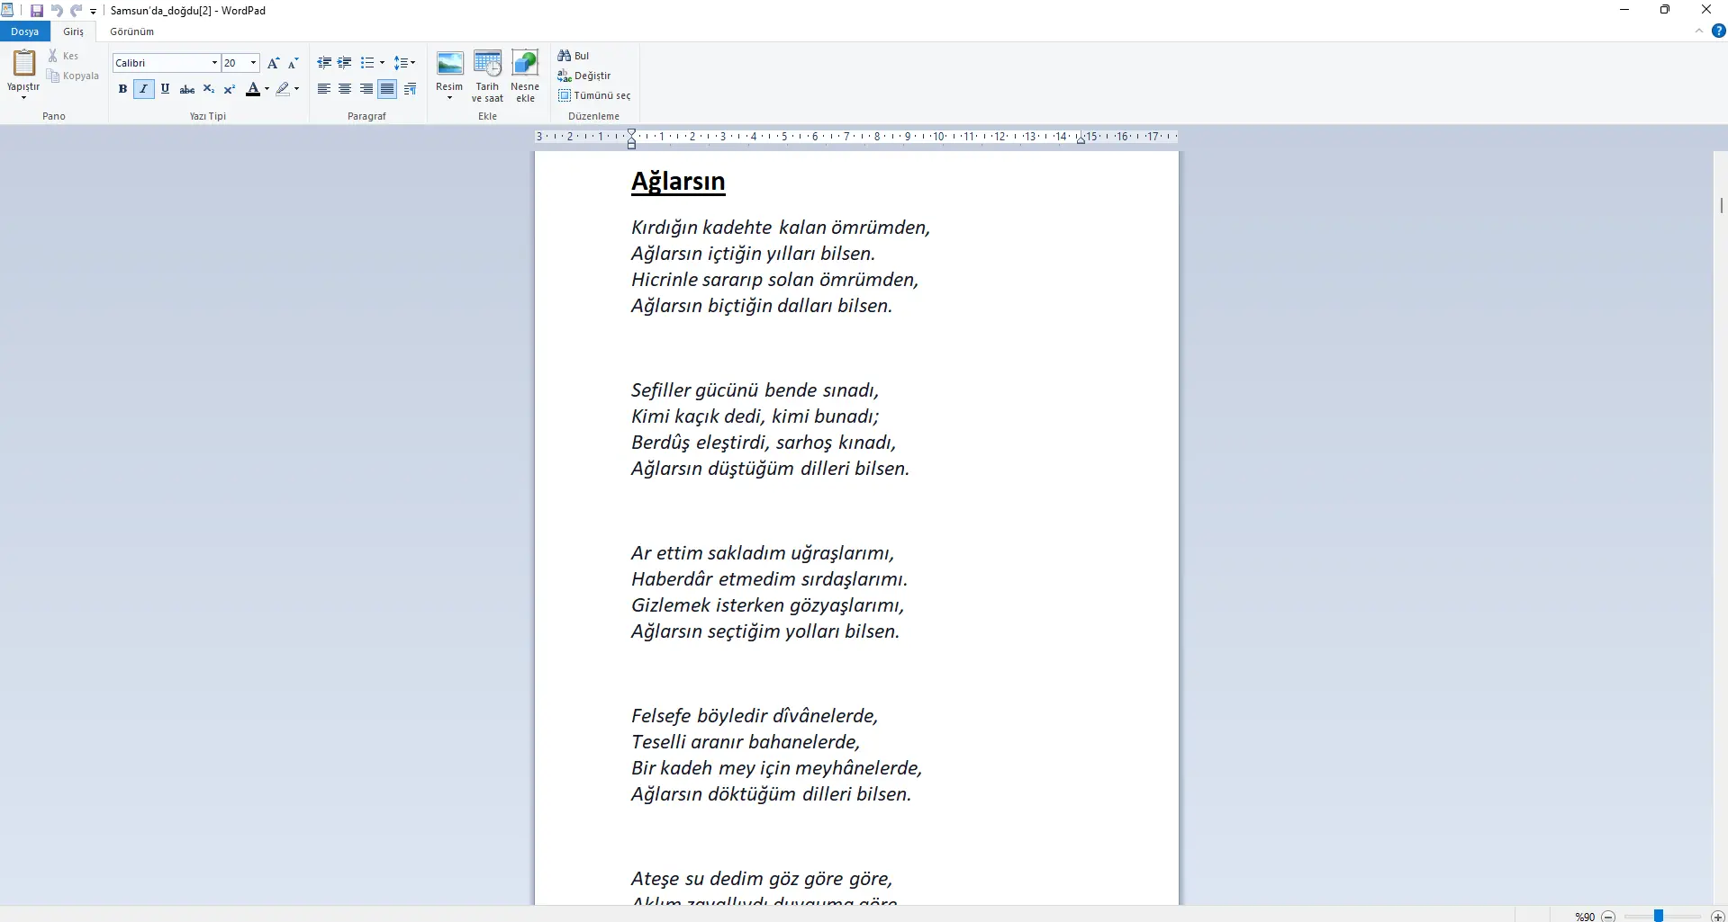This screenshot has height=922, width=1728.
Task: Expand the highlight color palette arrow
Action: tap(296, 89)
